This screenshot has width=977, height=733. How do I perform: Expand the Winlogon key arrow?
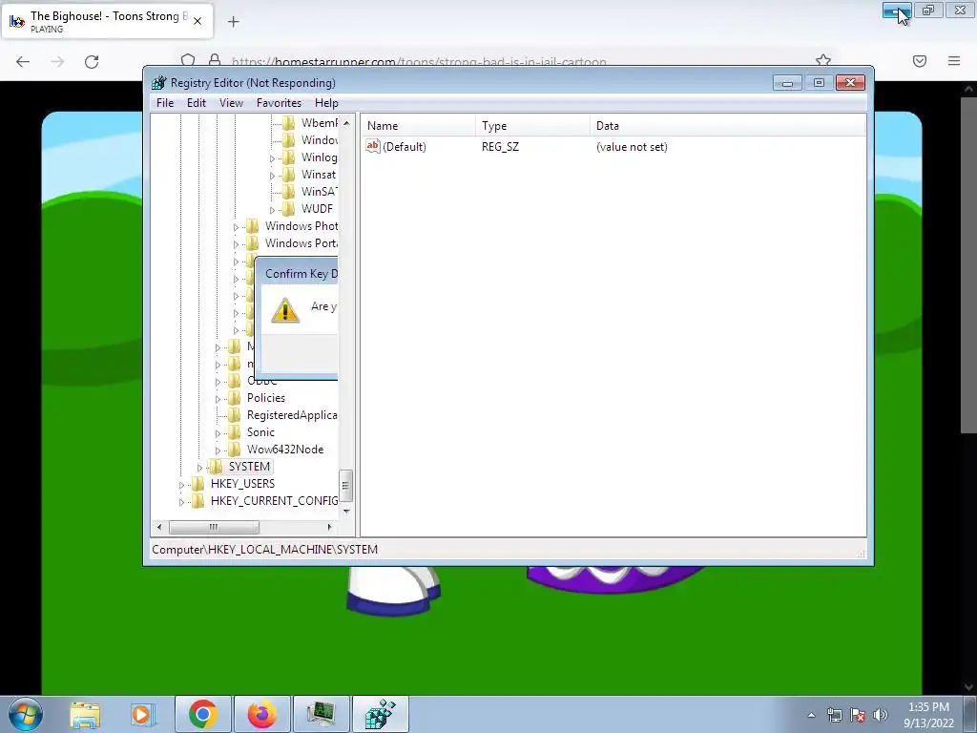(272, 158)
